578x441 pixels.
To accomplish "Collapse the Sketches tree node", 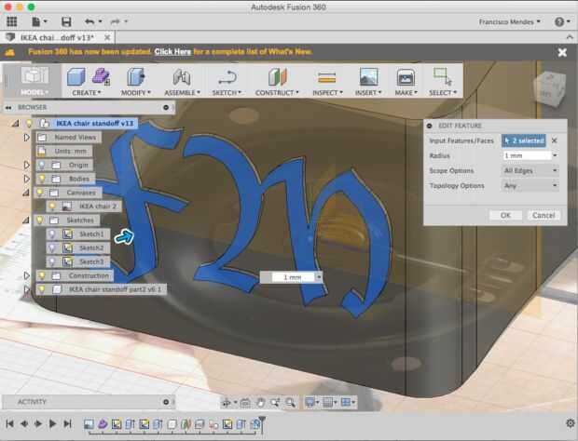I will point(26,220).
